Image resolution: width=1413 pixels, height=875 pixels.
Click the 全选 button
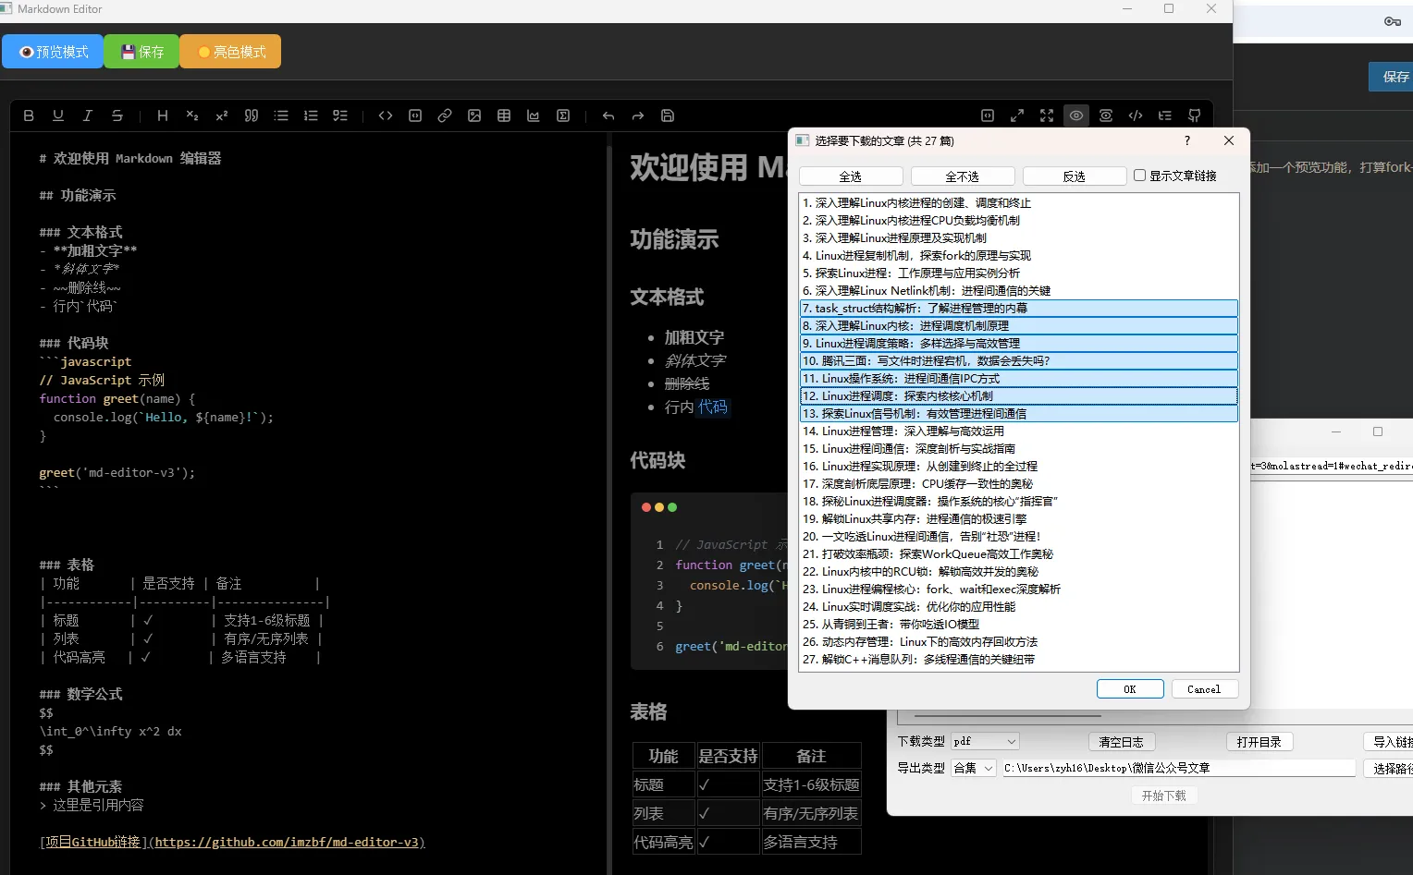[851, 176]
